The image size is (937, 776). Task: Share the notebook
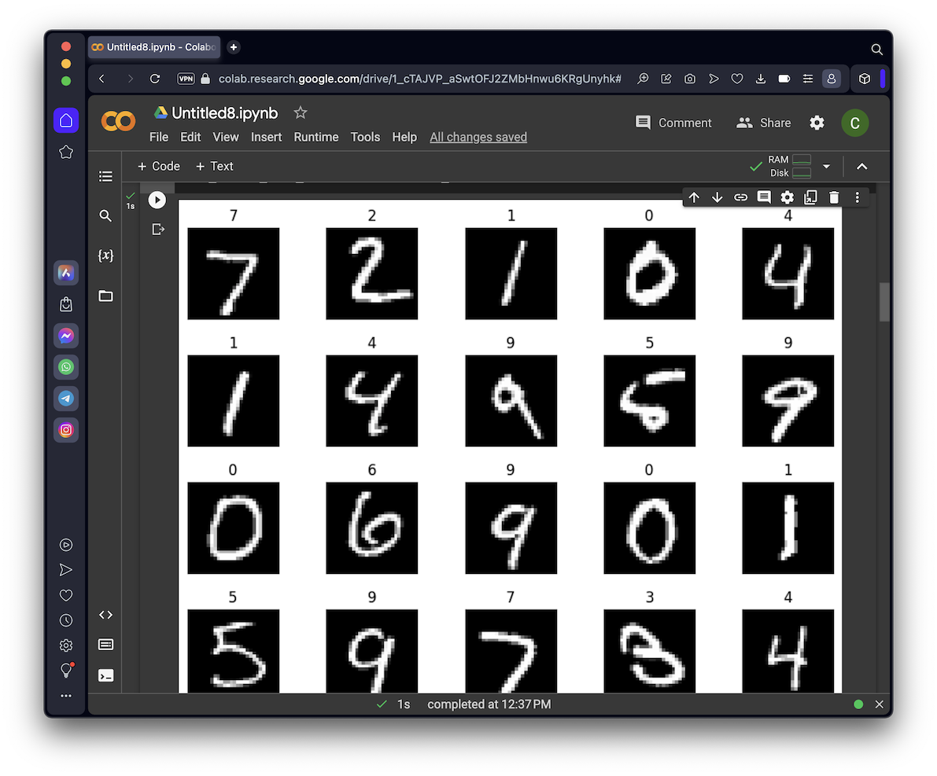tap(764, 123)
